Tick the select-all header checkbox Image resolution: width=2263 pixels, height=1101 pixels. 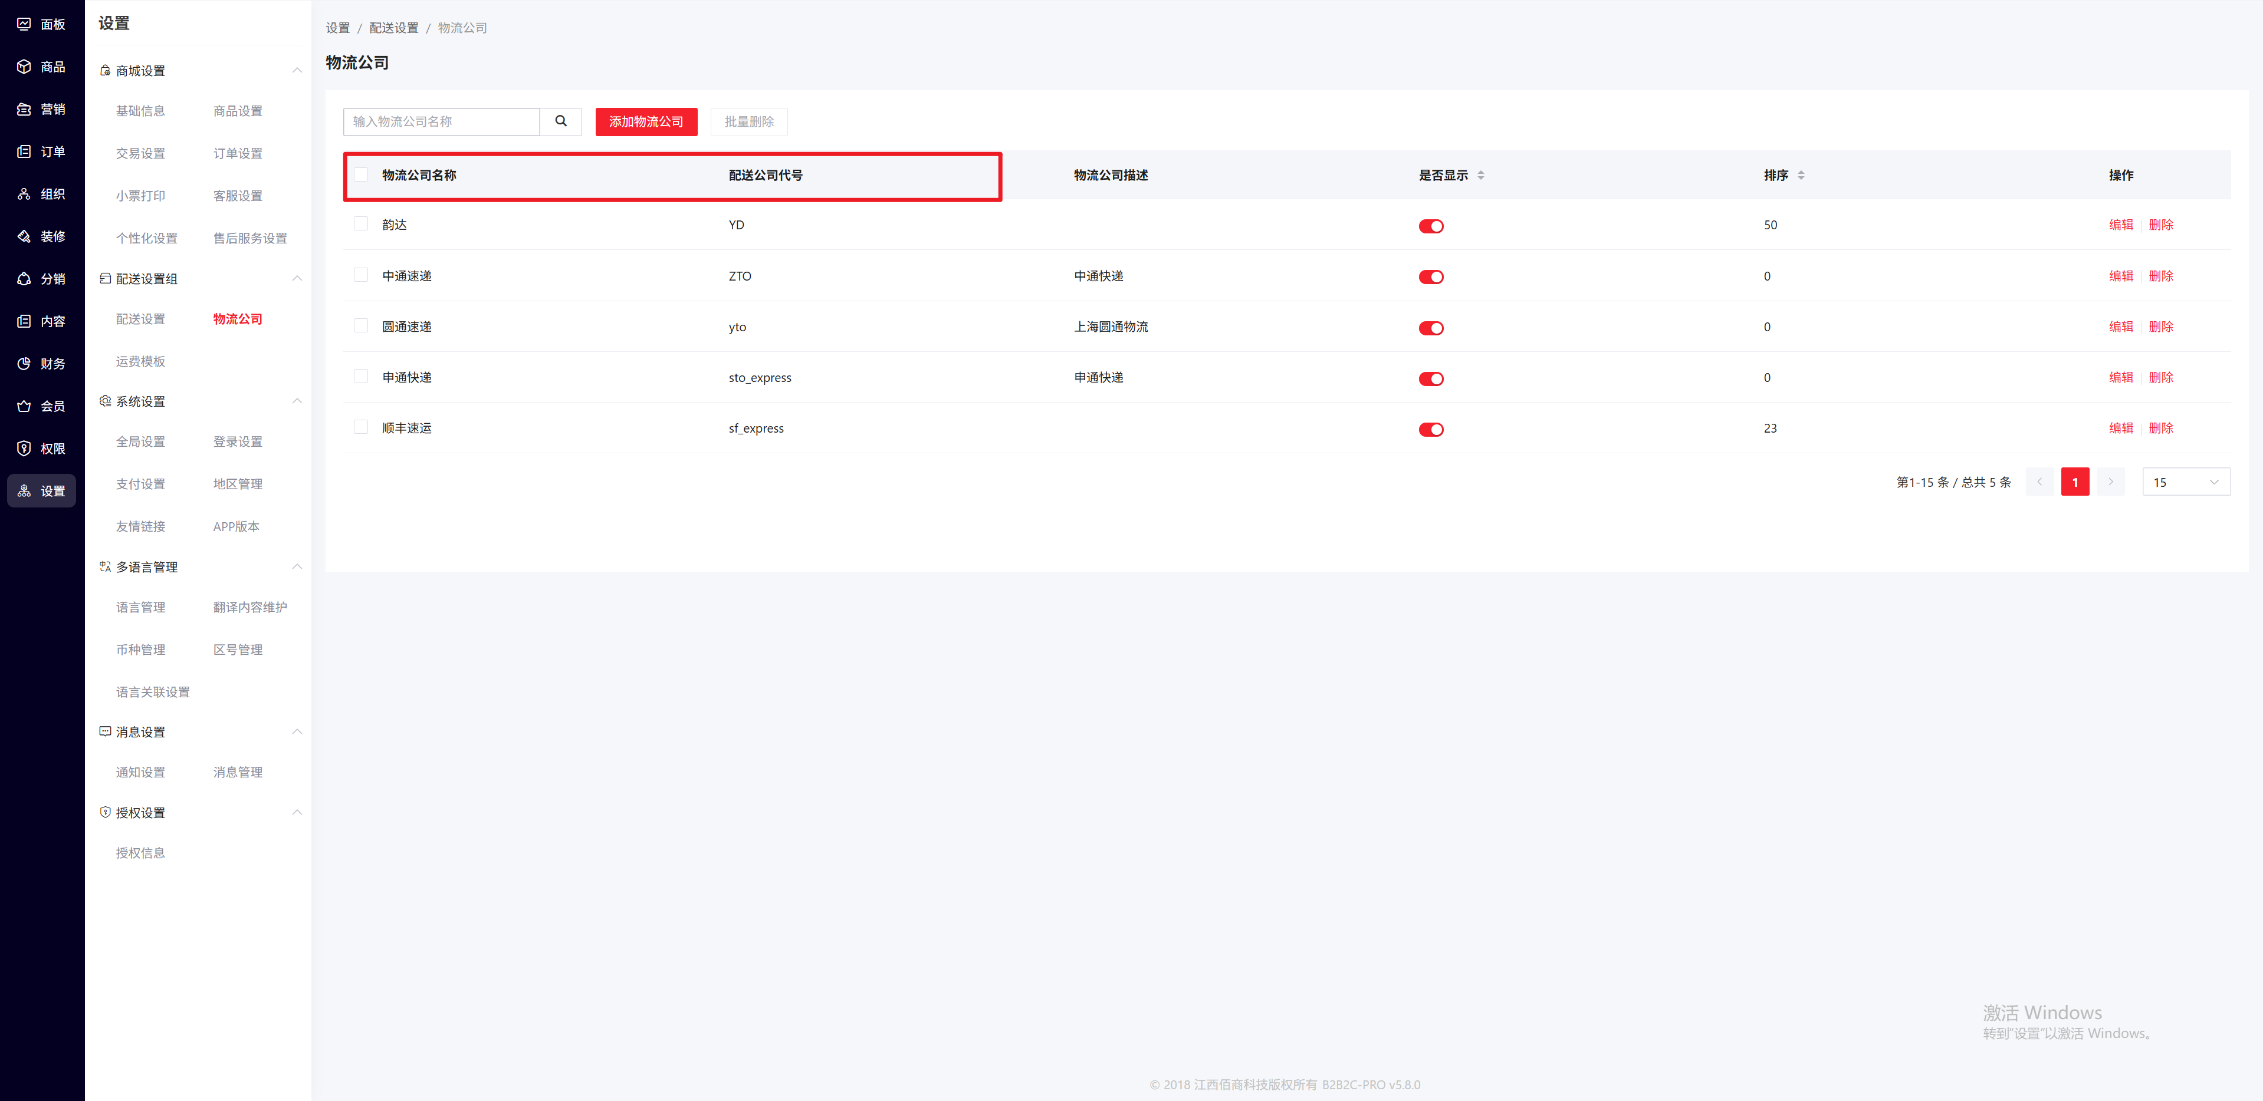pyautogui.click(x=361, y=174)
